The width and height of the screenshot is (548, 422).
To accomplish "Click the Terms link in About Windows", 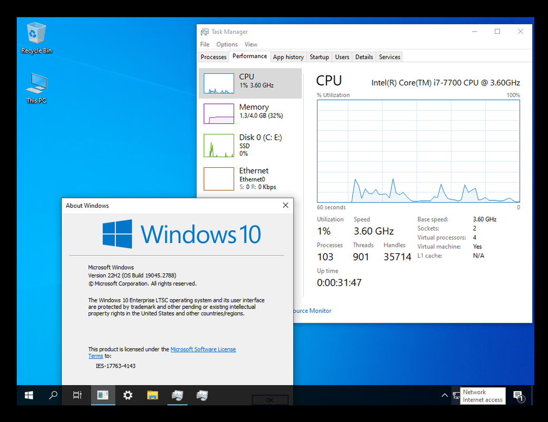I will click(x=95, y=356).
